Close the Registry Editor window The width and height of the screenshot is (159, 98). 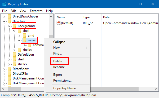153,4
